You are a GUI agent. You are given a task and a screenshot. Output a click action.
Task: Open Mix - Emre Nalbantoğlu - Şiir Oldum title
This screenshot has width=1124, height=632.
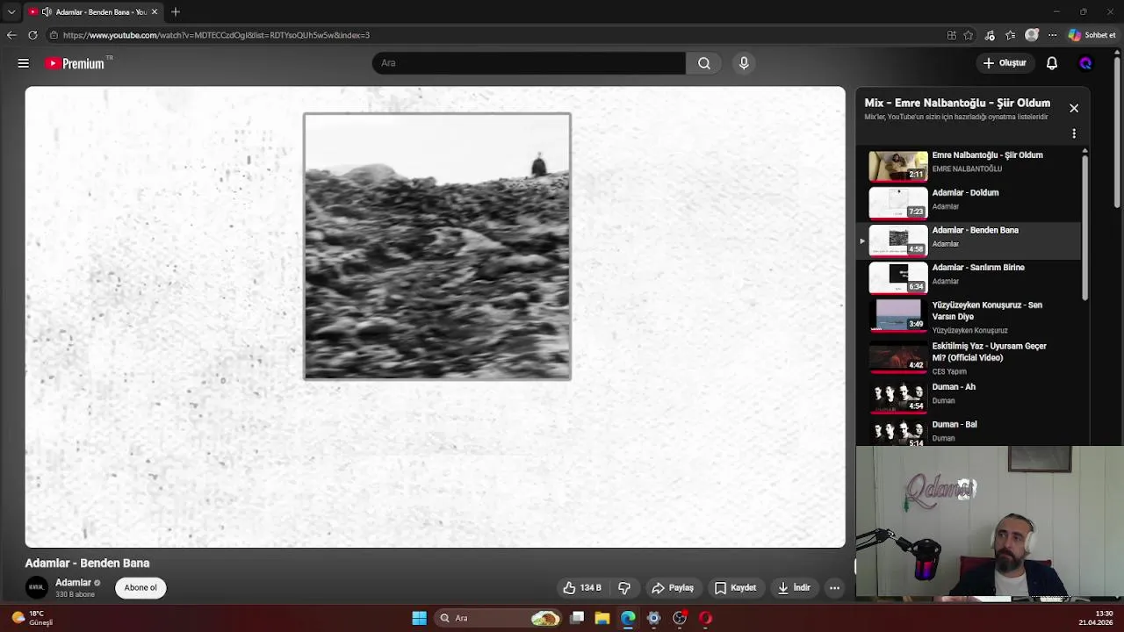click(x=957, y=103)
